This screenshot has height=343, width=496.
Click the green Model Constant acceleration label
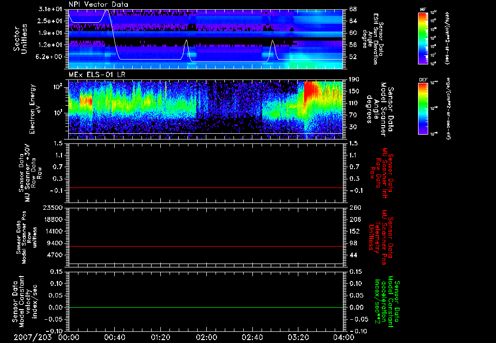387,302
